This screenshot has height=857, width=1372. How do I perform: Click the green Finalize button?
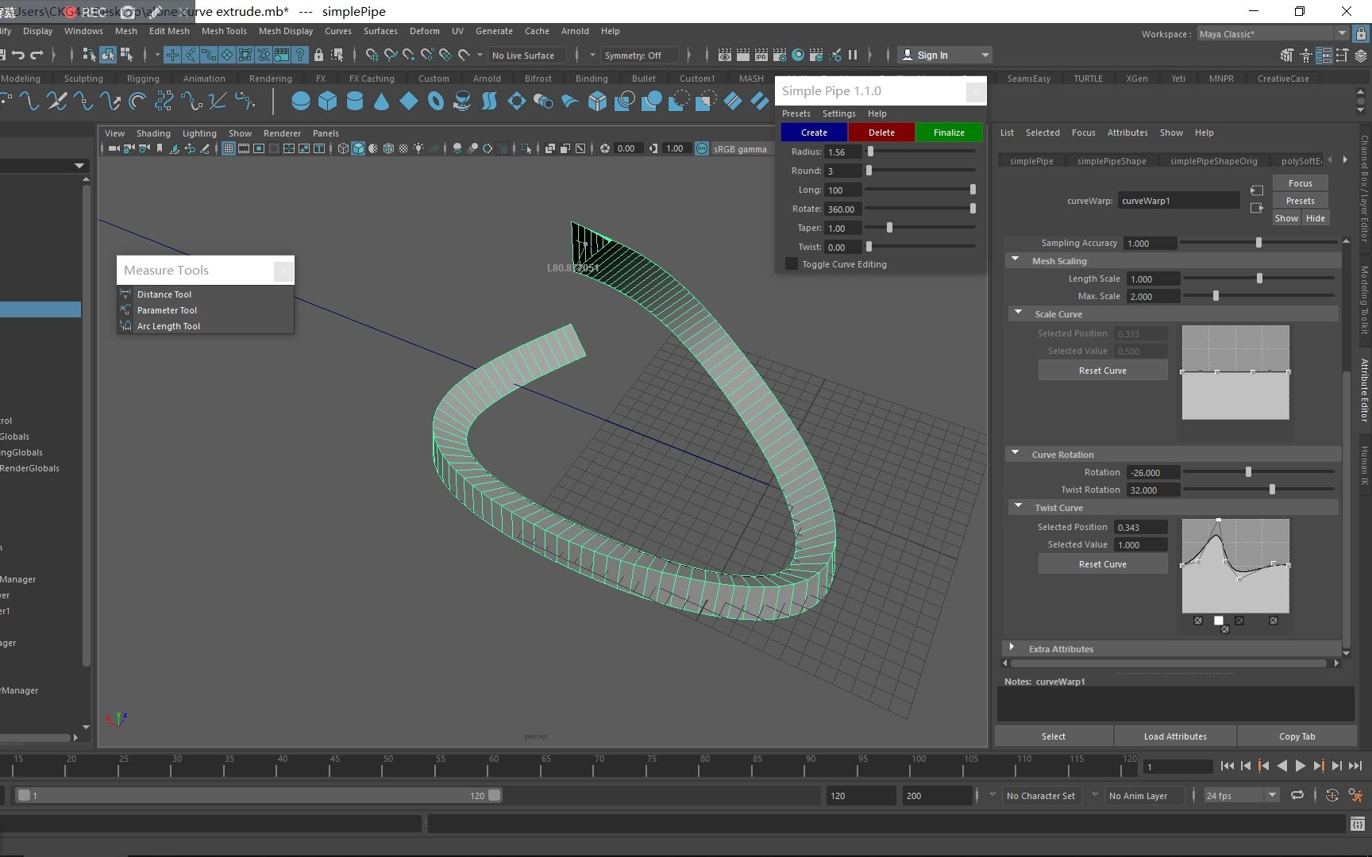(x=949, y=133)
